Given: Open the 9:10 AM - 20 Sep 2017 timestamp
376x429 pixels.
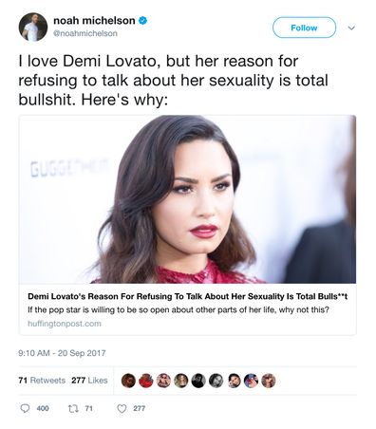Looking at the screenshot, I should pos(62,353).
